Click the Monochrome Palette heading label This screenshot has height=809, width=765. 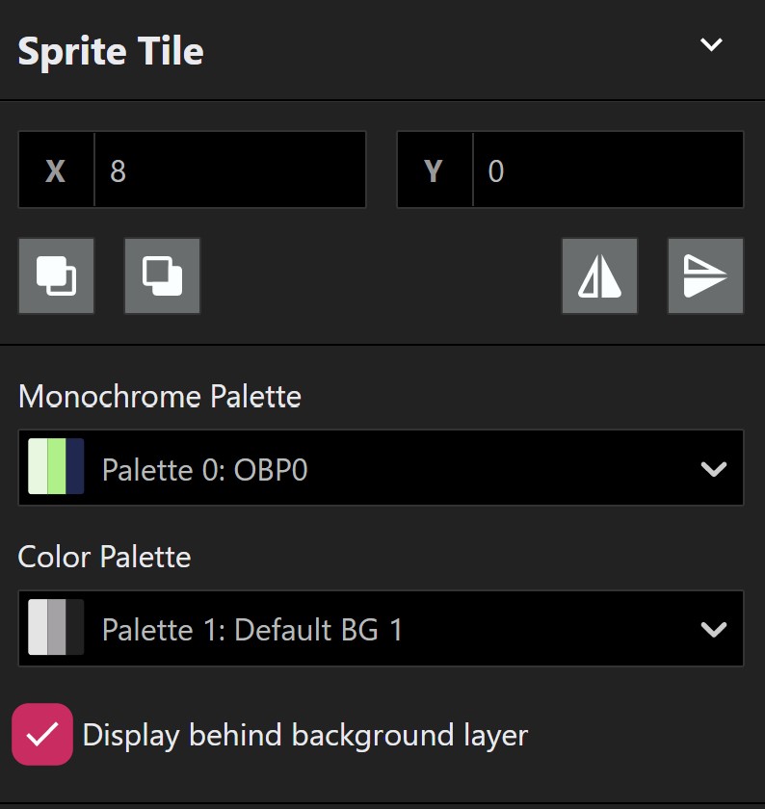pyautogui.click(x=160, y=396)
